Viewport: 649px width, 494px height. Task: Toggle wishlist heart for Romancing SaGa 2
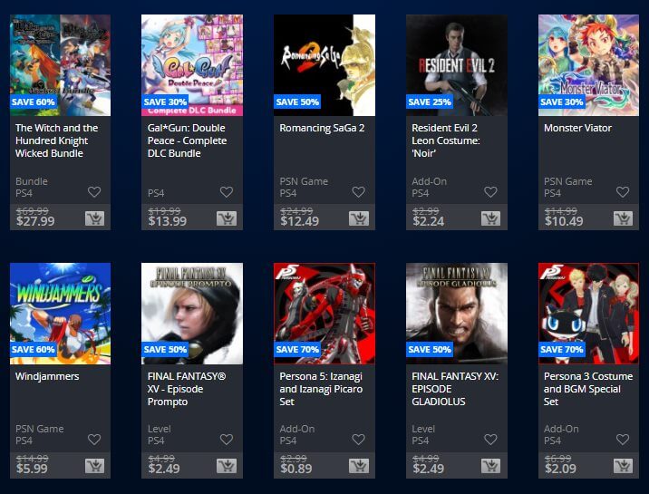(x=358, y=192)
